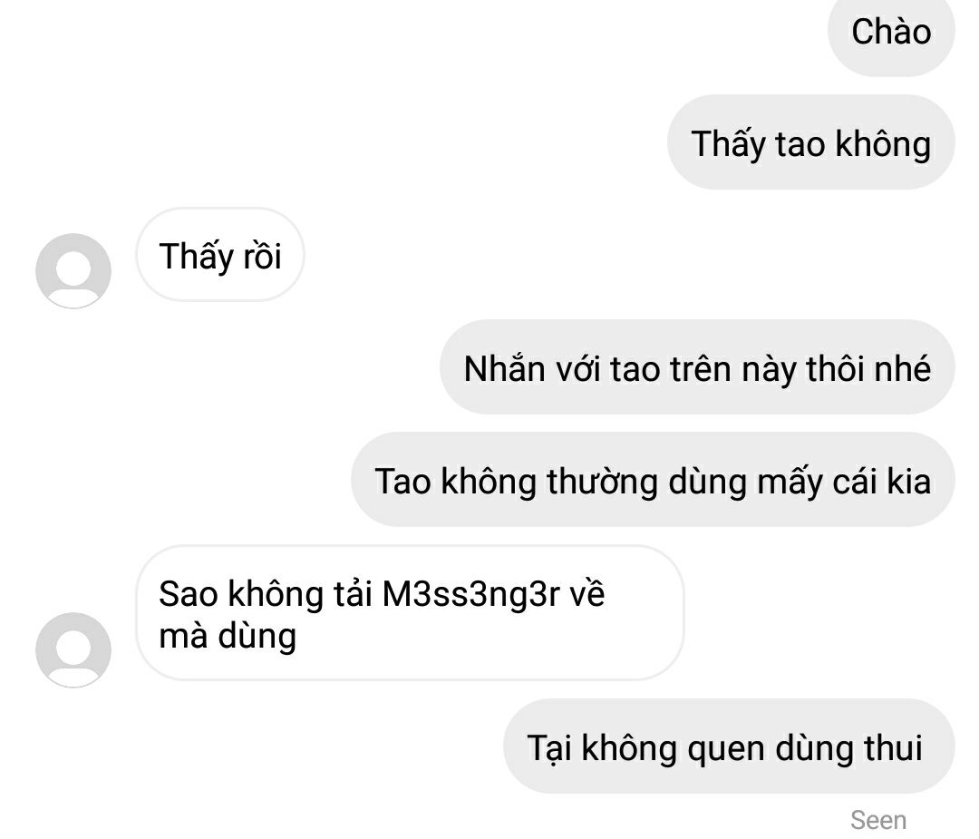
Task: Select the "Chào" message bubble
Action: [x=891, y=31]
